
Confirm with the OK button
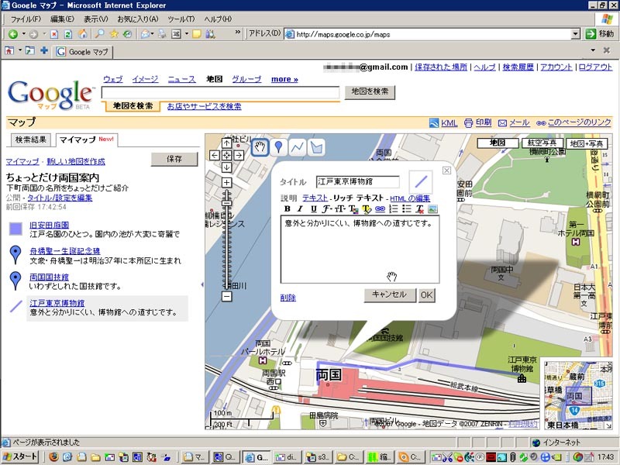(426, 295)
